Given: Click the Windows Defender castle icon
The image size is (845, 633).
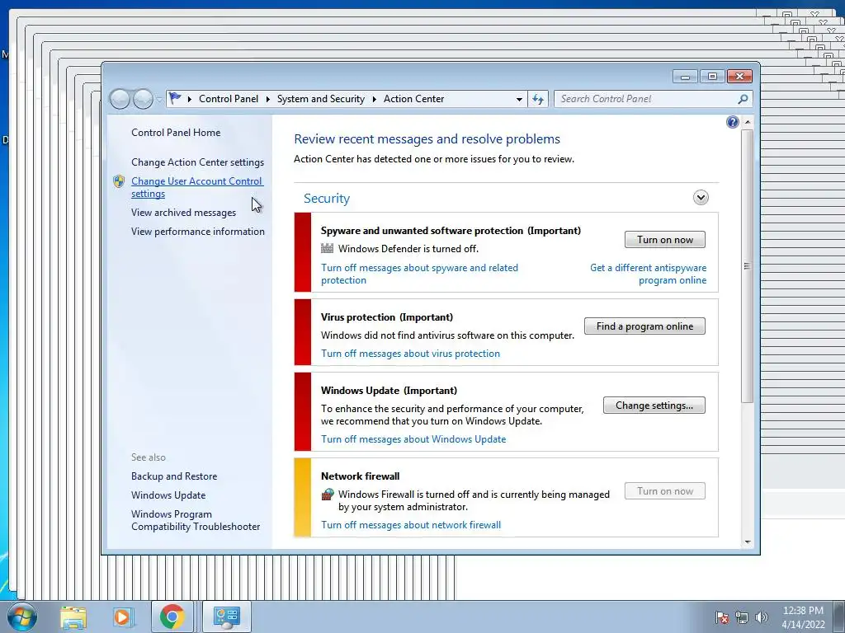Looking at the screenshot, I should point(327,248).
